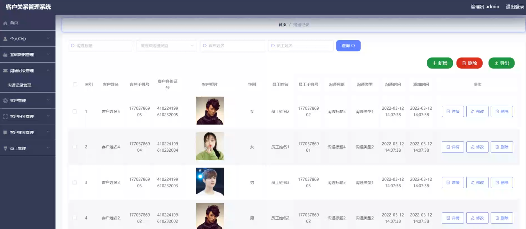Select 员工管理 menu label
526x229 pixels.
(x=18, y=148)
